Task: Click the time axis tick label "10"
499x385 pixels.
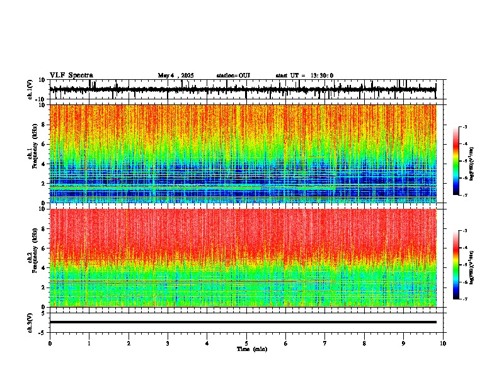Action: click(x=443, y=343)
